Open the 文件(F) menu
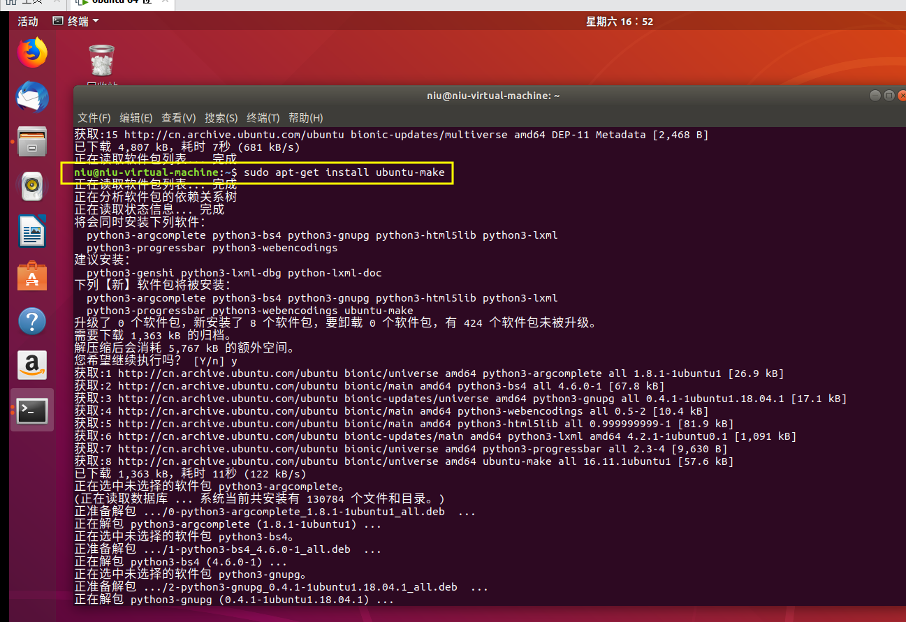The width and height of the screenshot is (906, 622). (x=94, y=118)
